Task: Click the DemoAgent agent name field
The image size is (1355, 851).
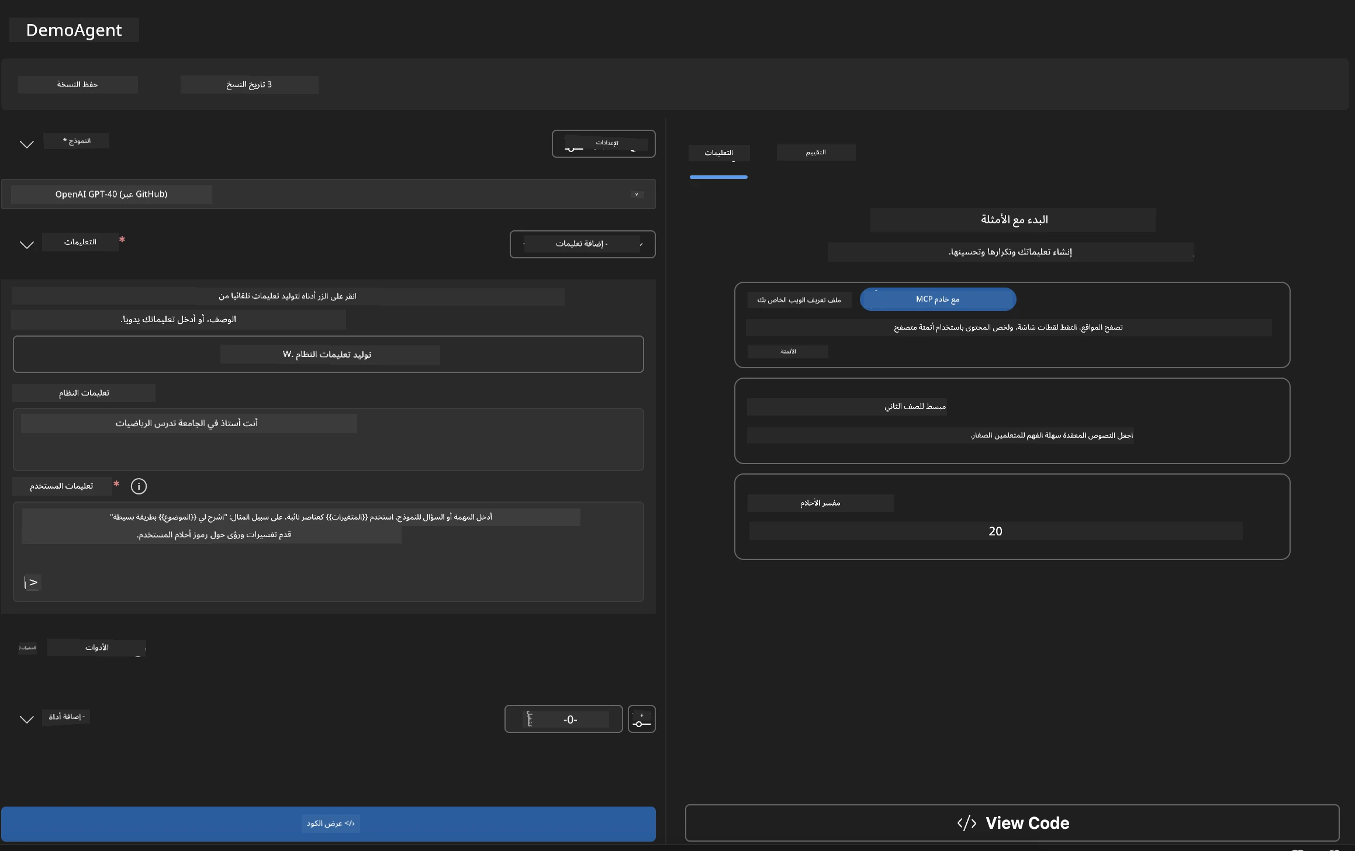Action: 74,30
